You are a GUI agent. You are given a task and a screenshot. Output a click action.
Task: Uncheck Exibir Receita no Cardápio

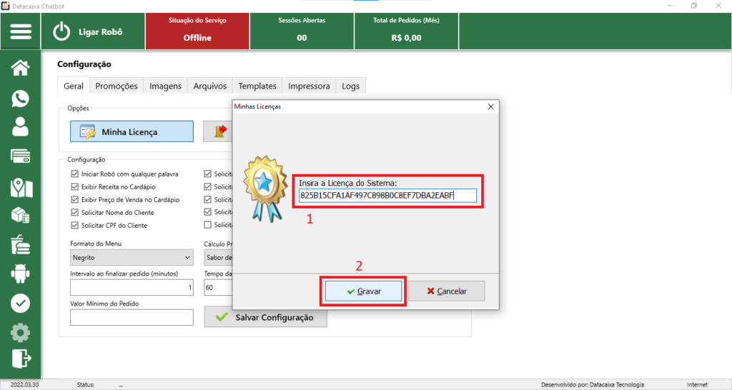pyautogui.click(x=75, y=187)
